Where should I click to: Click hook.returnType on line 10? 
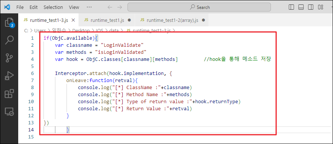[x=216, y=102]
